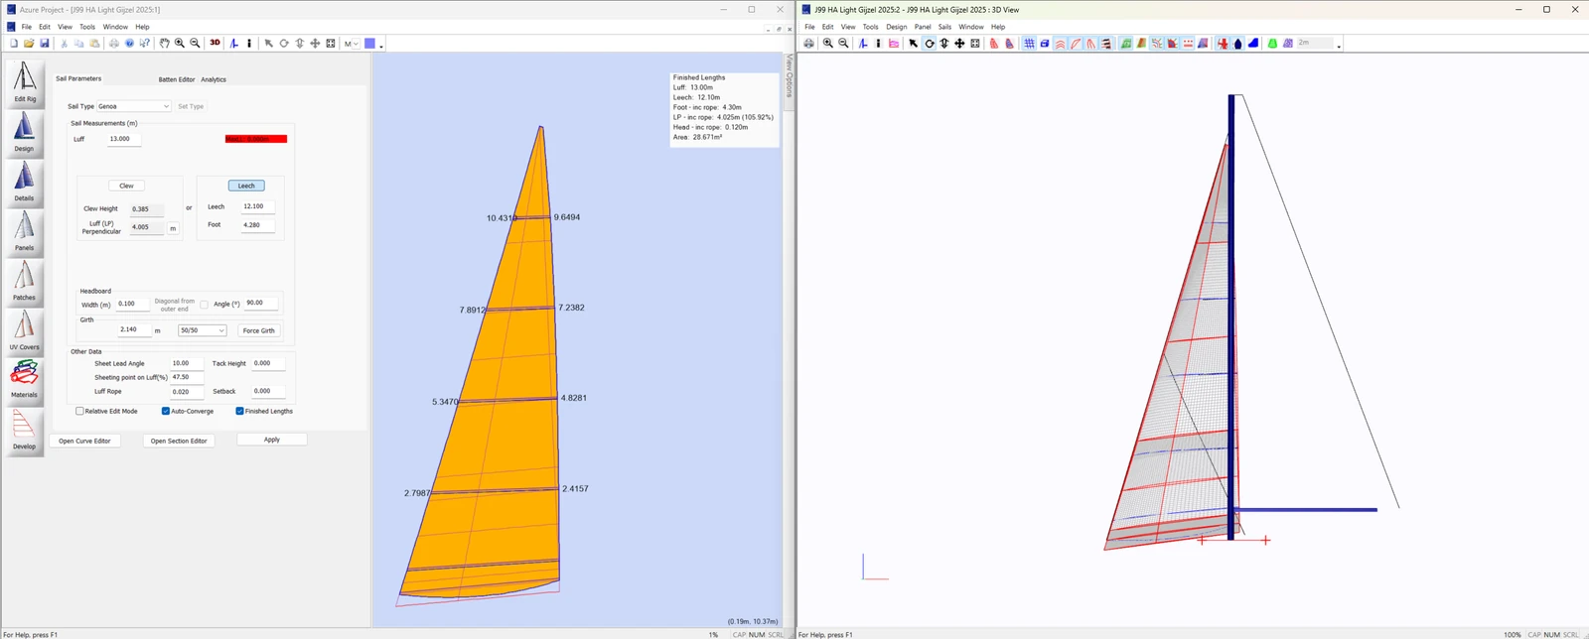1589x639 pixels.
Task: Open the Panel menu in the 3D View window
Action: 923,27
